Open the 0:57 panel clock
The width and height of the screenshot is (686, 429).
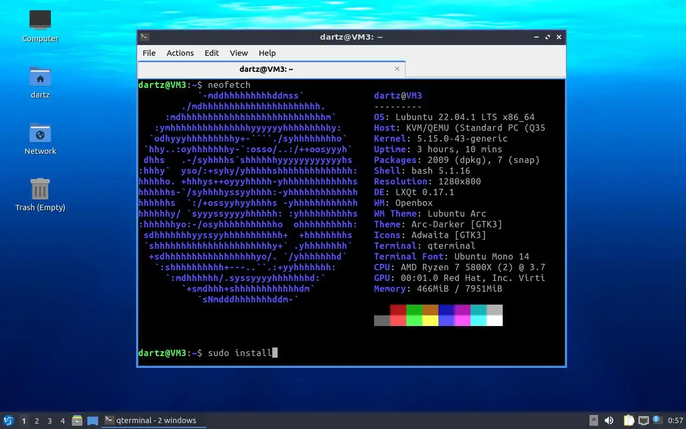[x=675, y=420]
